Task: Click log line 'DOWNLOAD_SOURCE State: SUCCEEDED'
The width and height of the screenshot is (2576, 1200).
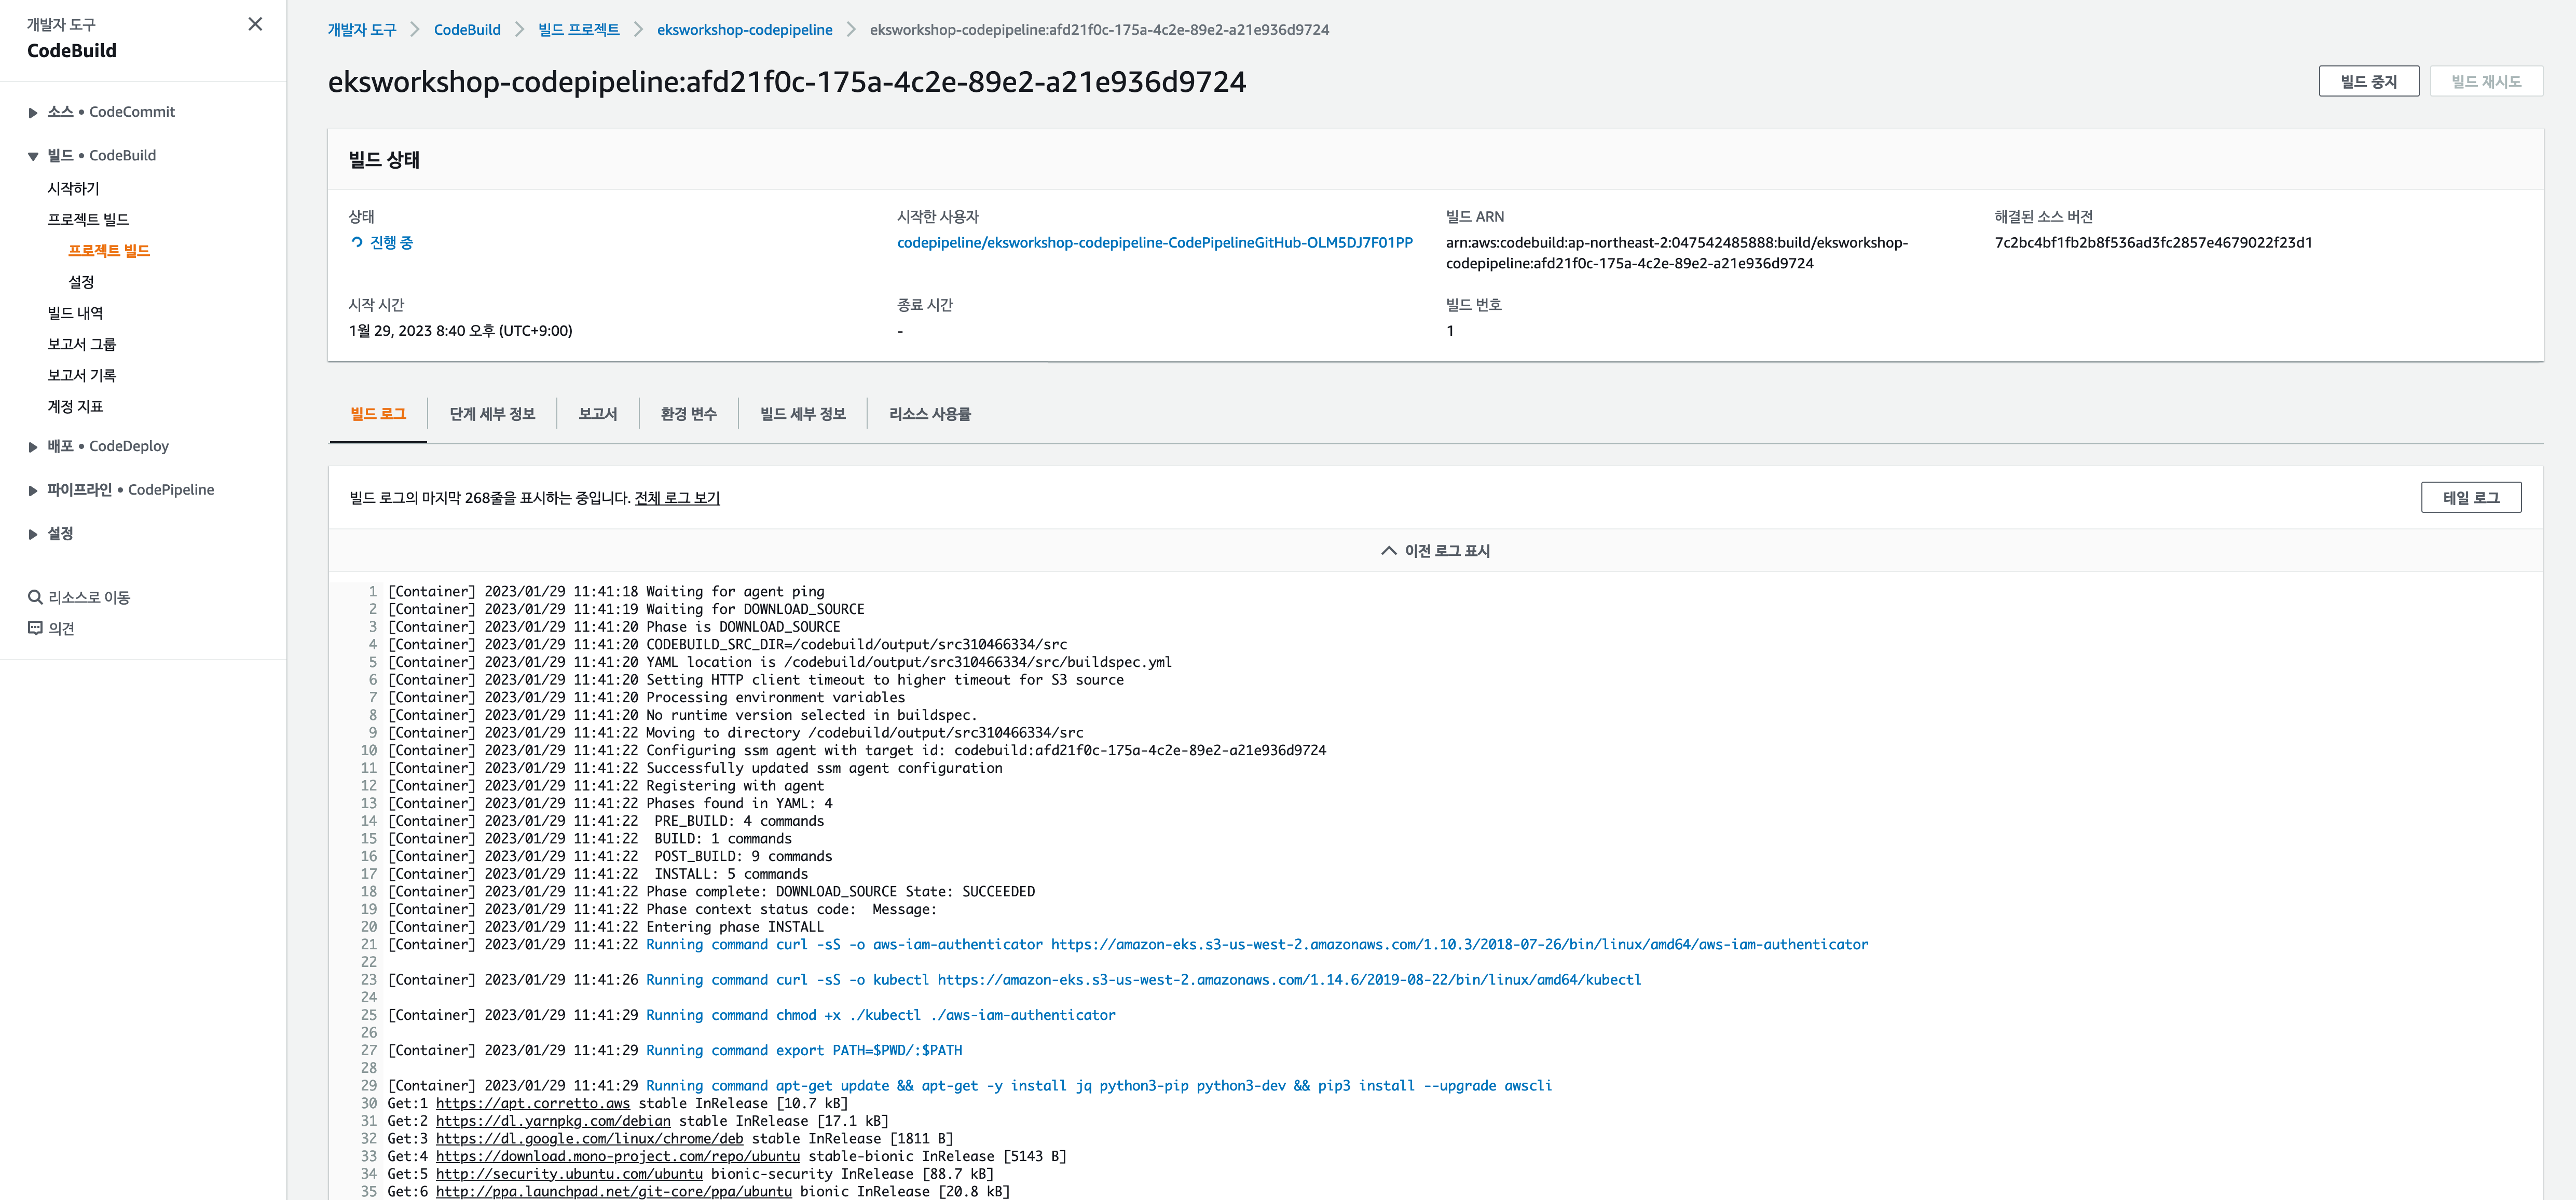Action: pos(711,892)
